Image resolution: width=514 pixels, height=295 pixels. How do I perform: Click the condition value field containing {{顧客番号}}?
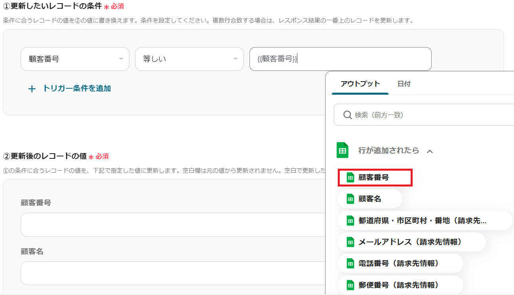340,59
